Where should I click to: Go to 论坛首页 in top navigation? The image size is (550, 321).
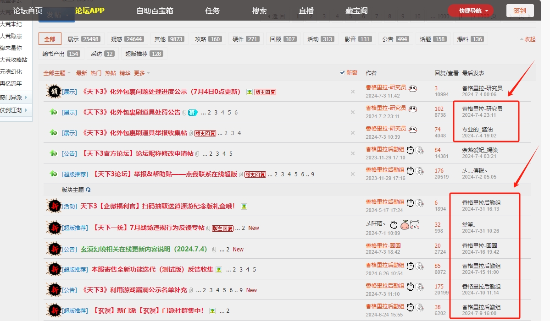click(x=28, y=11)
